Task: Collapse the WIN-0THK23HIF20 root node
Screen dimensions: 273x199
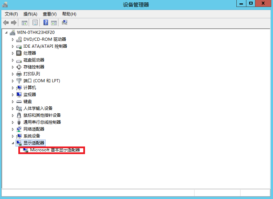Action: click(x=6, y=32)
